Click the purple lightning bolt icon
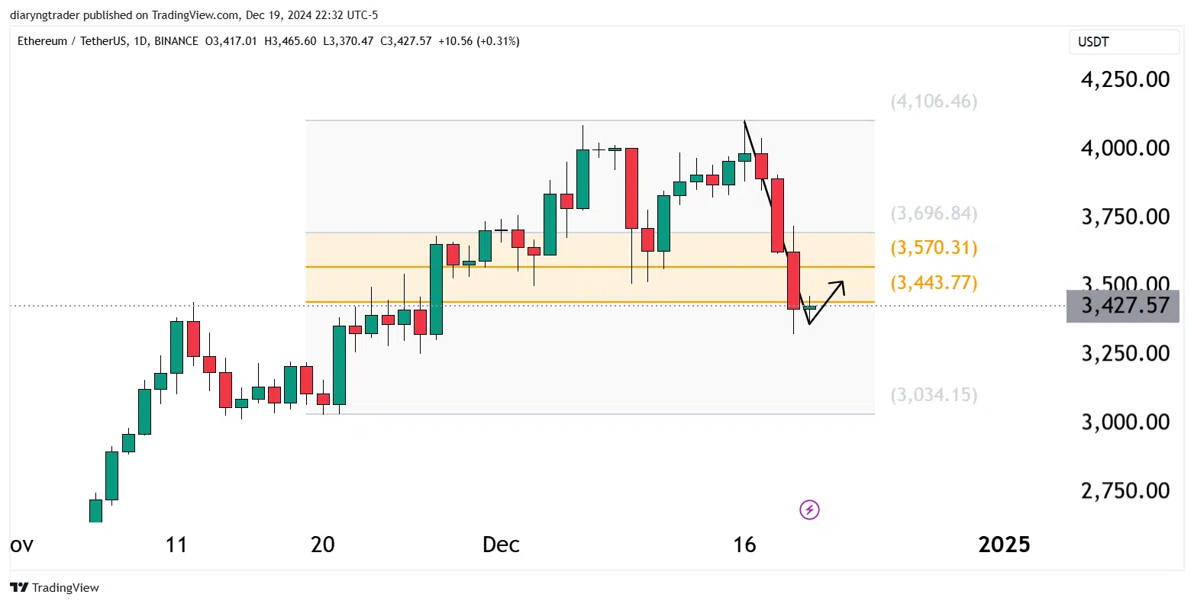 (809, 509)
